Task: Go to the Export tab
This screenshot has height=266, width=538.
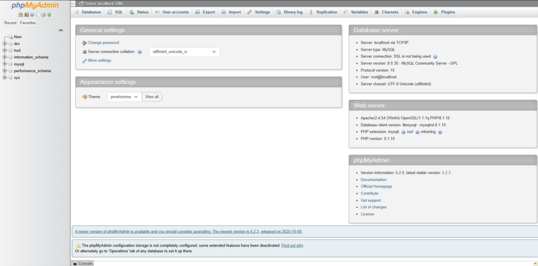Action: pyautogui.click(x=205, y=12)
